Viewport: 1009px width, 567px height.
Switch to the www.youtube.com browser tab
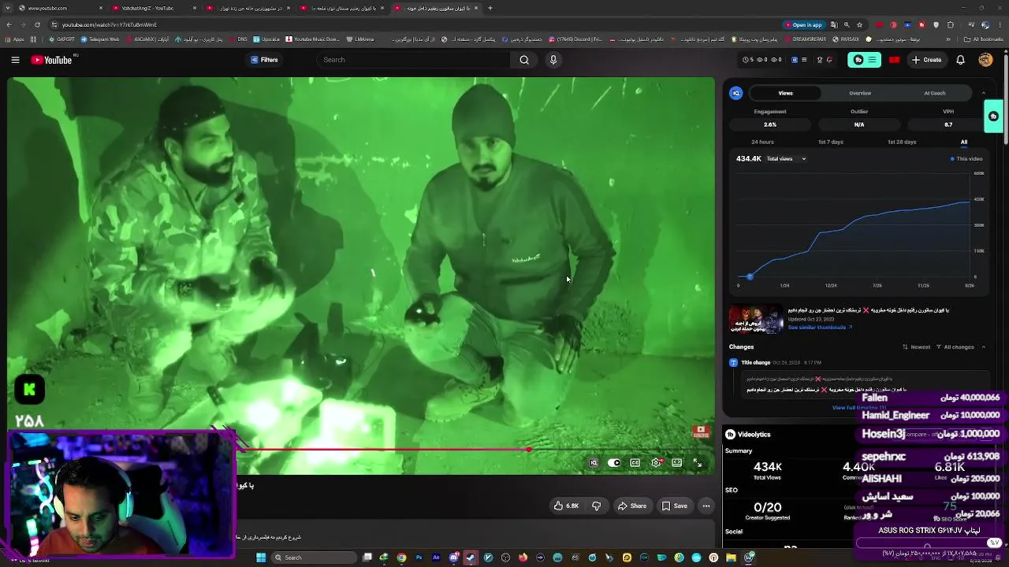click(61, 8)
